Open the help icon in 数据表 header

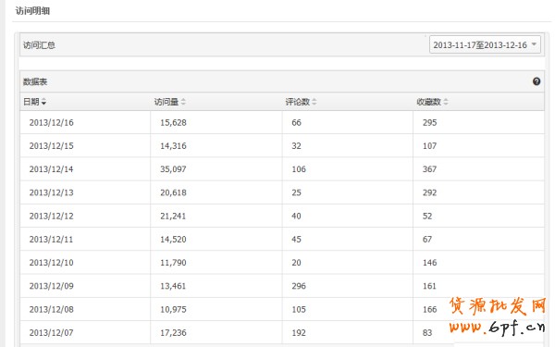536,81
